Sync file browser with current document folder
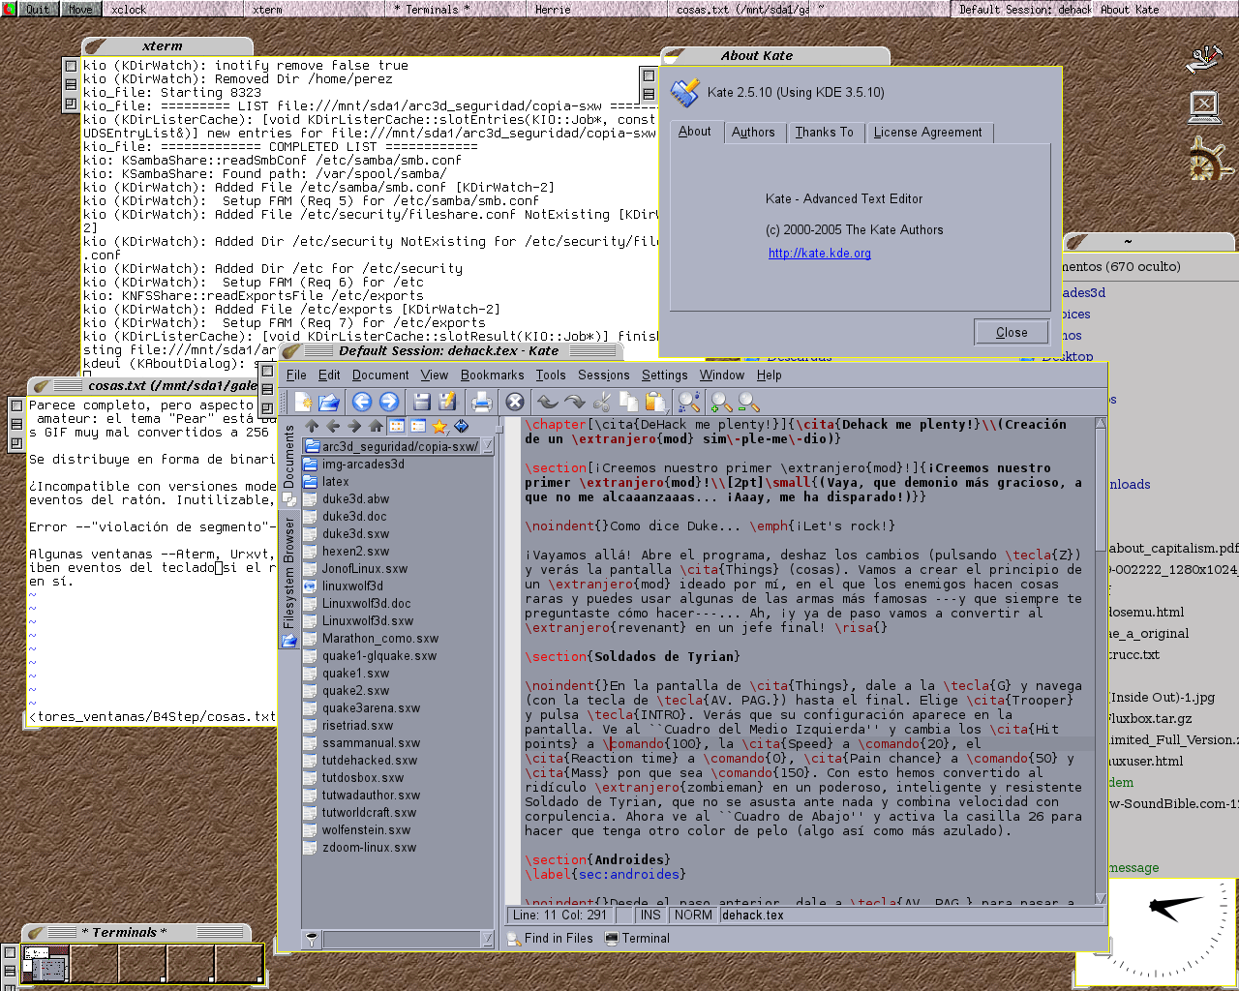This screenshot has height=991, width=1239. coord(461,426)
